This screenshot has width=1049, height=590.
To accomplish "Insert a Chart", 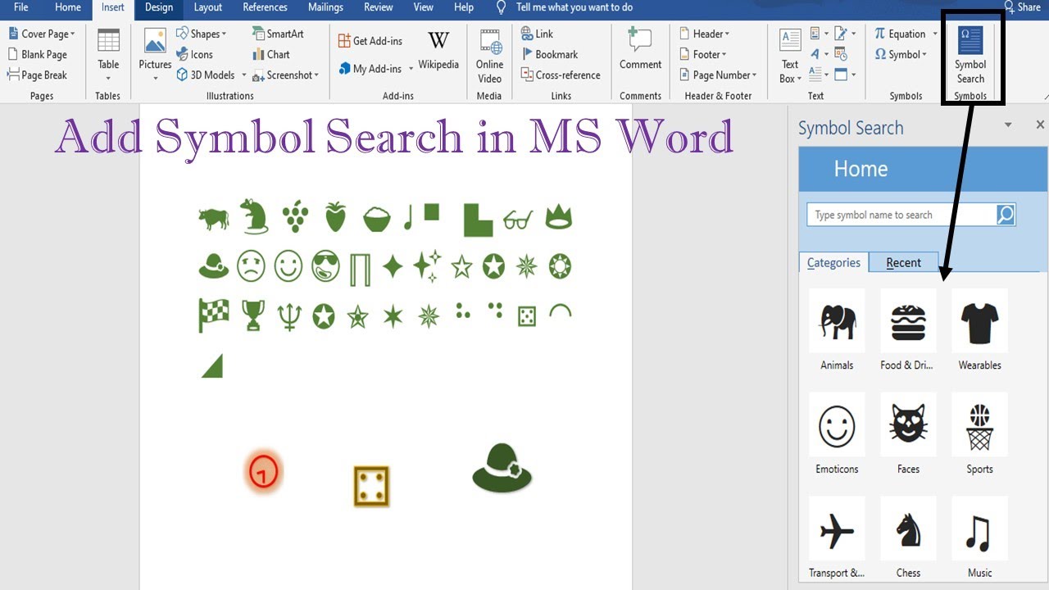I will pos(271,54).
